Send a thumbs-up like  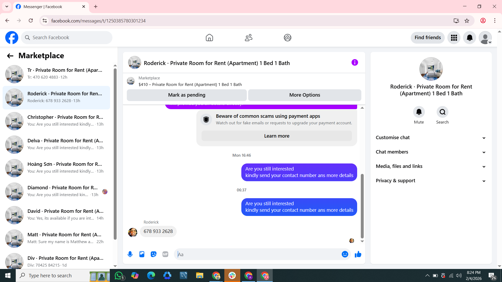point(358,254)
